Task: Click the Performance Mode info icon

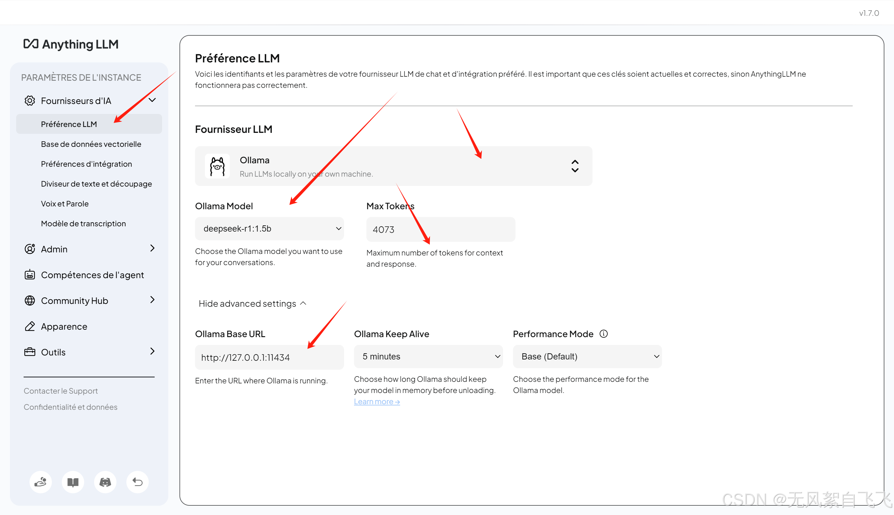Action: click(604, 333)
